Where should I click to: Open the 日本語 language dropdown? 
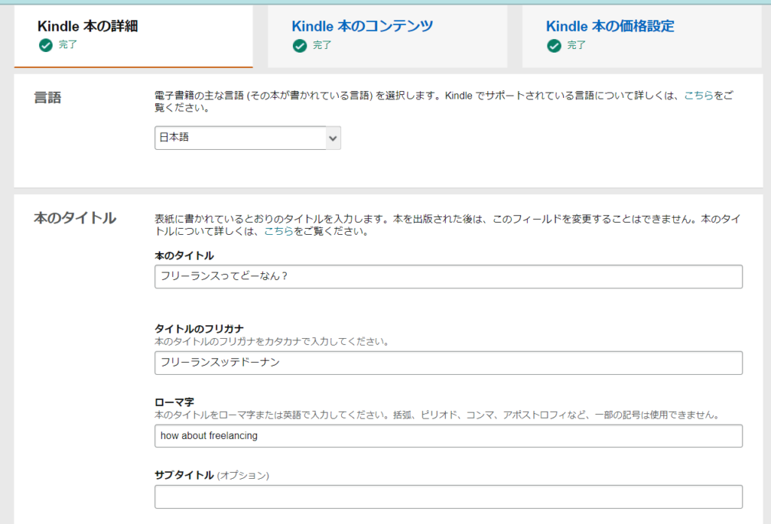[x=247, y=138]
